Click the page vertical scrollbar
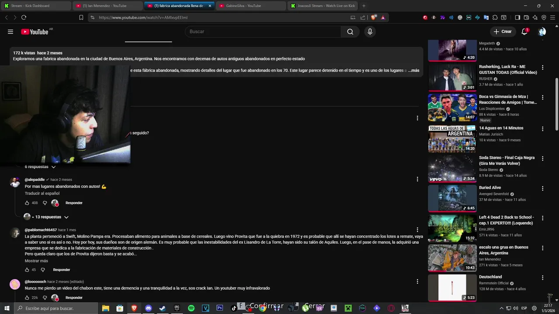The height and width of the screenshot is (314, 559). click(556, 105)
